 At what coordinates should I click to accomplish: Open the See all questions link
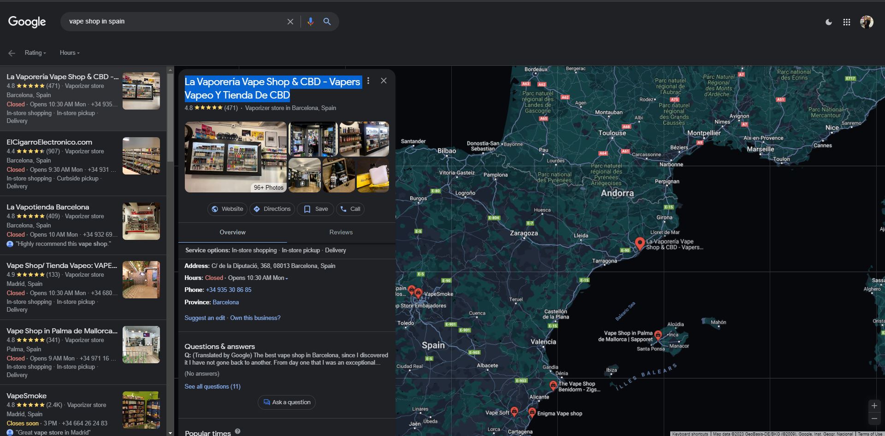[x=212, y=387]
